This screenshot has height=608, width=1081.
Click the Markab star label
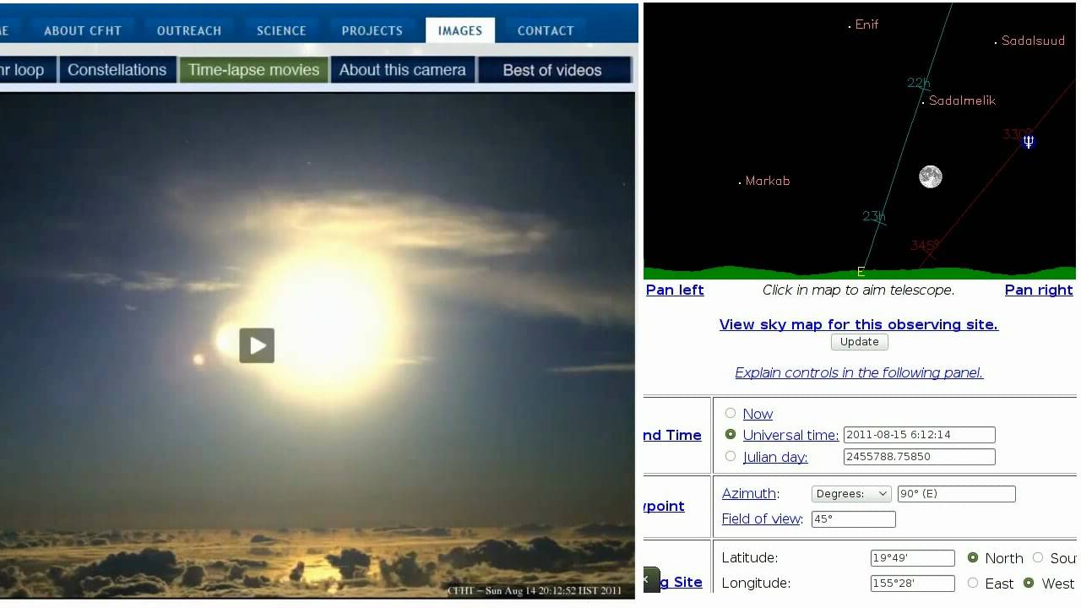pos(767,181)
